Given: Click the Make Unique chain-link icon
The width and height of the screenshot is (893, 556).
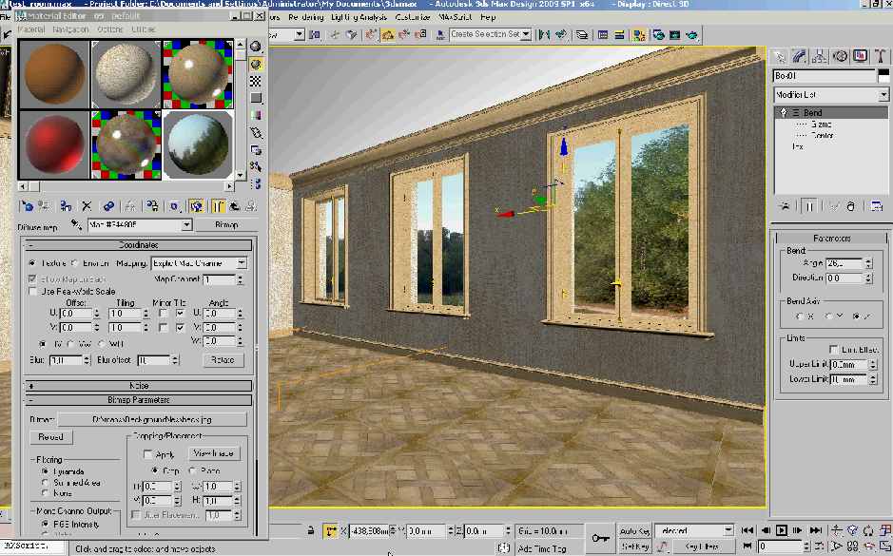Looking at the screenshot, I should click(x=108, y=206).
